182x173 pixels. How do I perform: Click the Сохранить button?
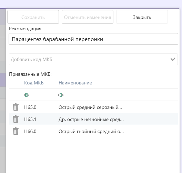pyautogui.click(x=33, y=17)
